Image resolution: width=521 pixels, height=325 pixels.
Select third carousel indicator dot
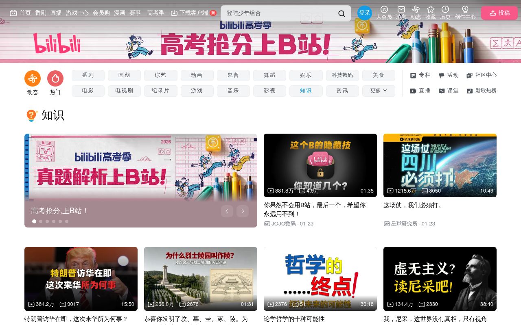pyautogui.click(x=47, y=221)
